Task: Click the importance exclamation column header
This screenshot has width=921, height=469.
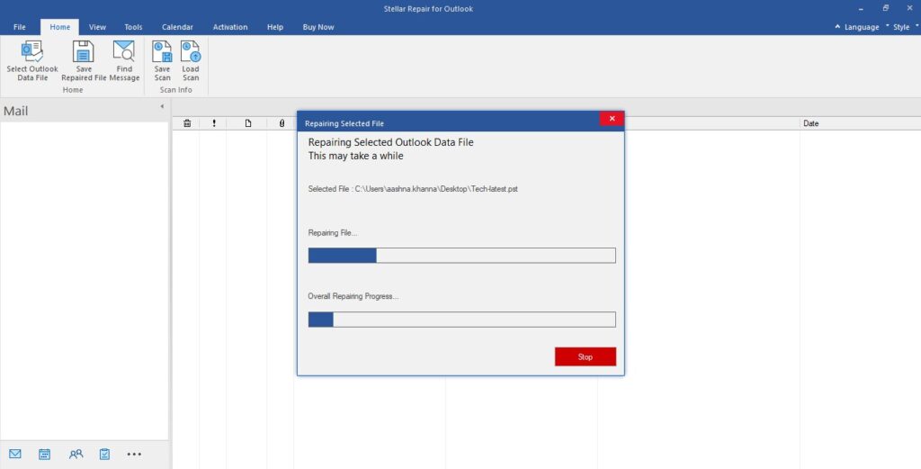Action: tap(214, 123)
